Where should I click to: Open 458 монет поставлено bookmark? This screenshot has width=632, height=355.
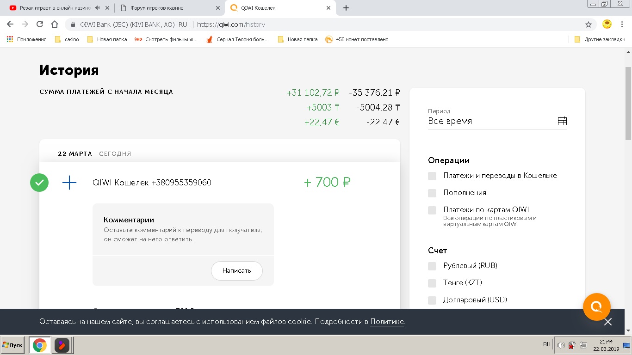pos(357,39)
